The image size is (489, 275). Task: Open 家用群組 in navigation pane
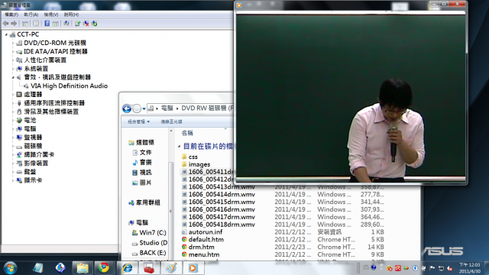(147, 202)
